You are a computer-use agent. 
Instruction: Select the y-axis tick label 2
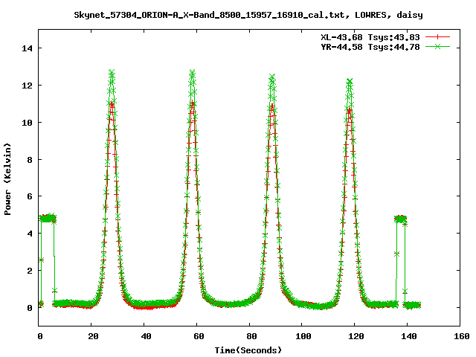coord(30,271)
